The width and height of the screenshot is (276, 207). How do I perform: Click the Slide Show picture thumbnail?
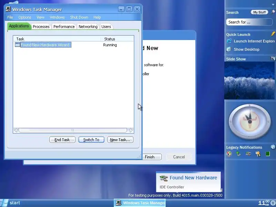click(x=249, y=81)
